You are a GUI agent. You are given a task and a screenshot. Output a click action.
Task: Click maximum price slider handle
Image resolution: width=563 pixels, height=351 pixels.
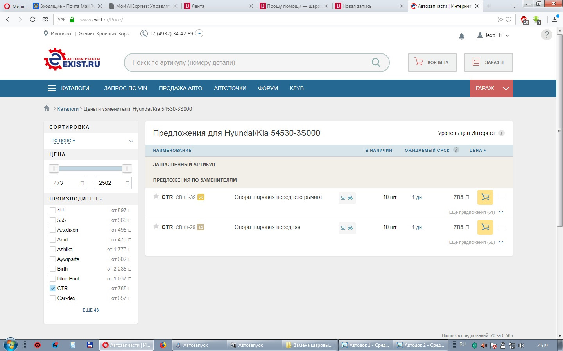(127, 168)
